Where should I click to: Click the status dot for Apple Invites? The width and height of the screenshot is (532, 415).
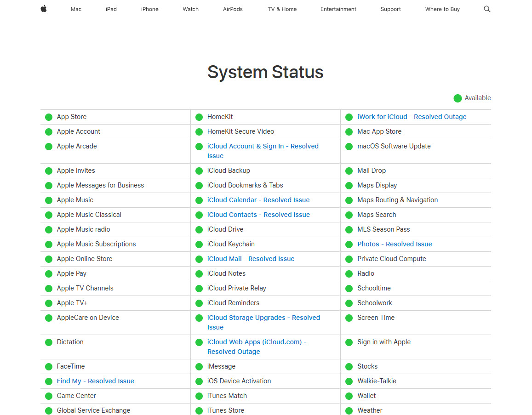click(49, 171)
